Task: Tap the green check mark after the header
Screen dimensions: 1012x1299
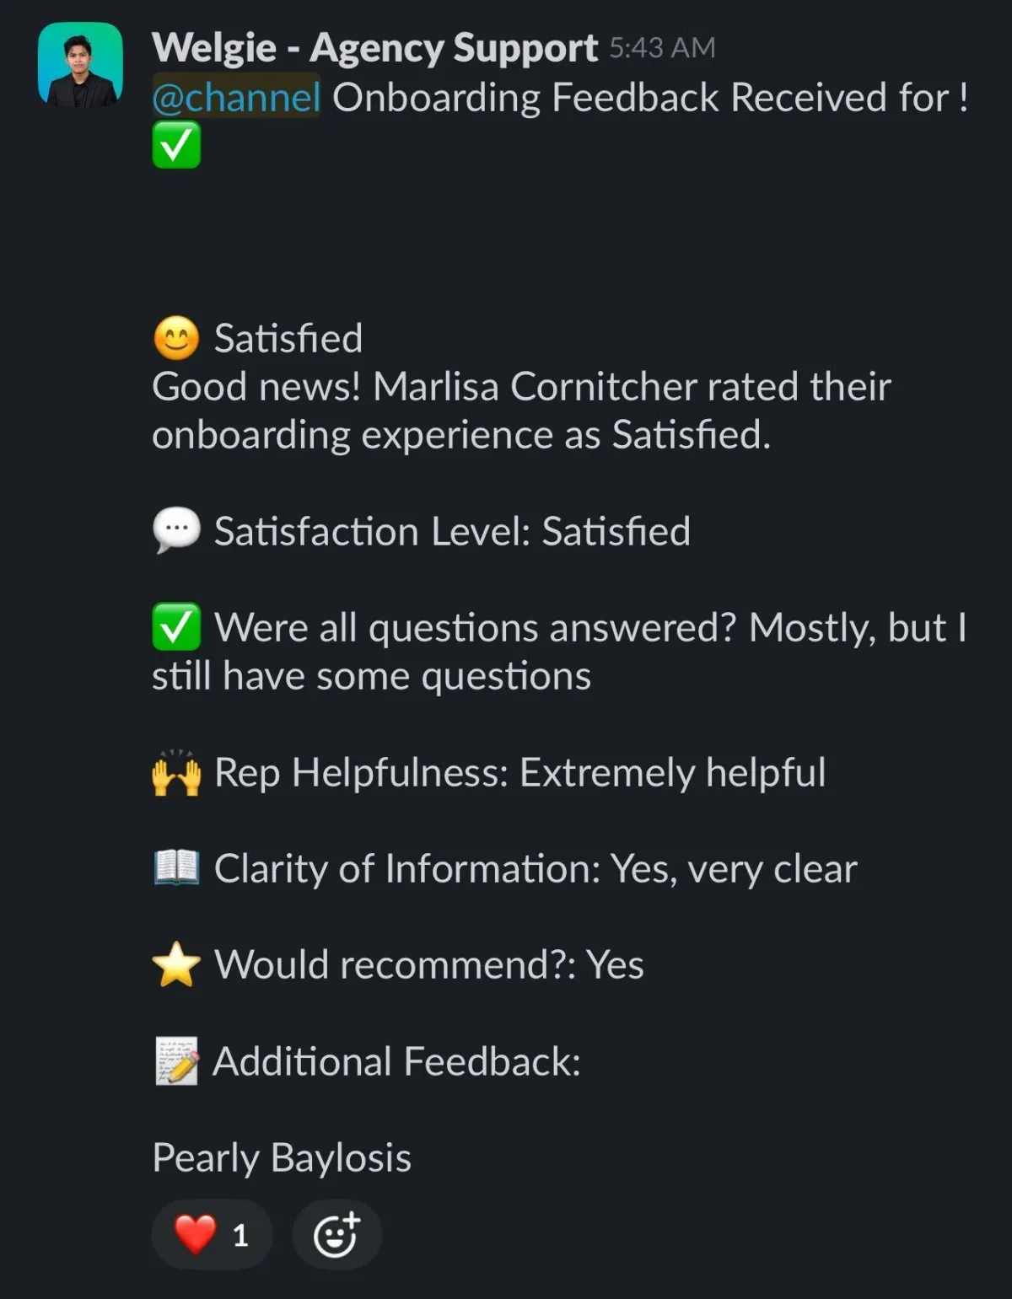Action: tap(176, 145)
